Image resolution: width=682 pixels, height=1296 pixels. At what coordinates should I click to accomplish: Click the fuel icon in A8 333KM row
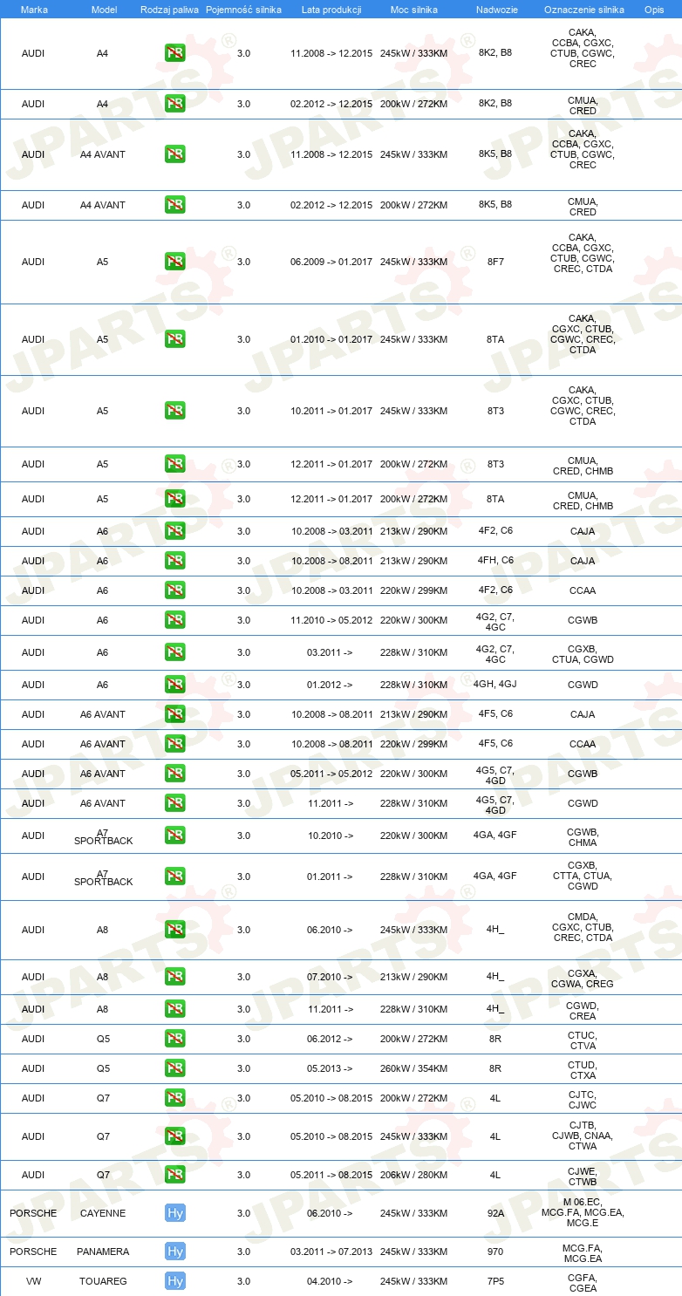coord(175,930)
